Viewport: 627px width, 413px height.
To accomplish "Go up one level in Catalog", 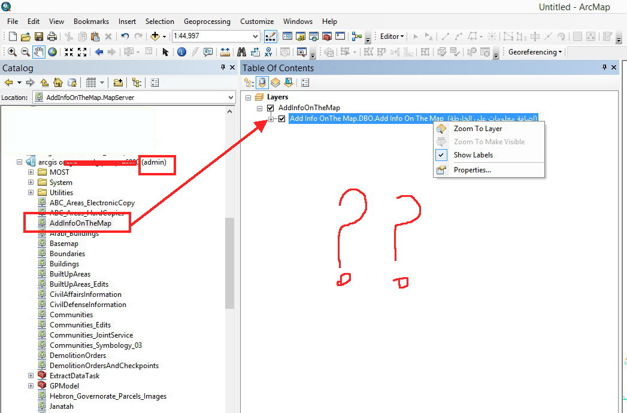I will click(44, 83).
